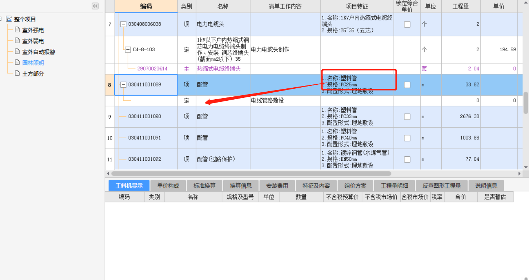Switch to the 特征及内容 tab
This screenshot has width=529, height=280.
click(316, 185)
